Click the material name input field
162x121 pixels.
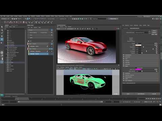coord(141,33)
